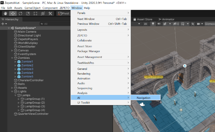
Task: Toggle hidden objects visibility counter
Action: (x=176, y=24)
